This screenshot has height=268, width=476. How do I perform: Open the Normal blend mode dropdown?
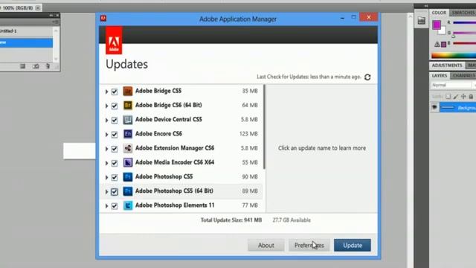click(x=451, y=86)
